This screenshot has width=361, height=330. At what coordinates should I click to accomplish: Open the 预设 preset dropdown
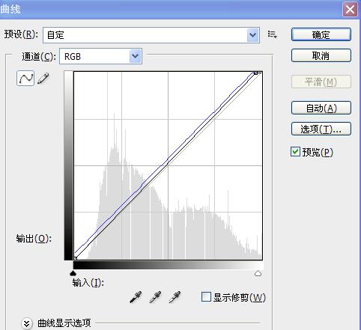point(151,35)
